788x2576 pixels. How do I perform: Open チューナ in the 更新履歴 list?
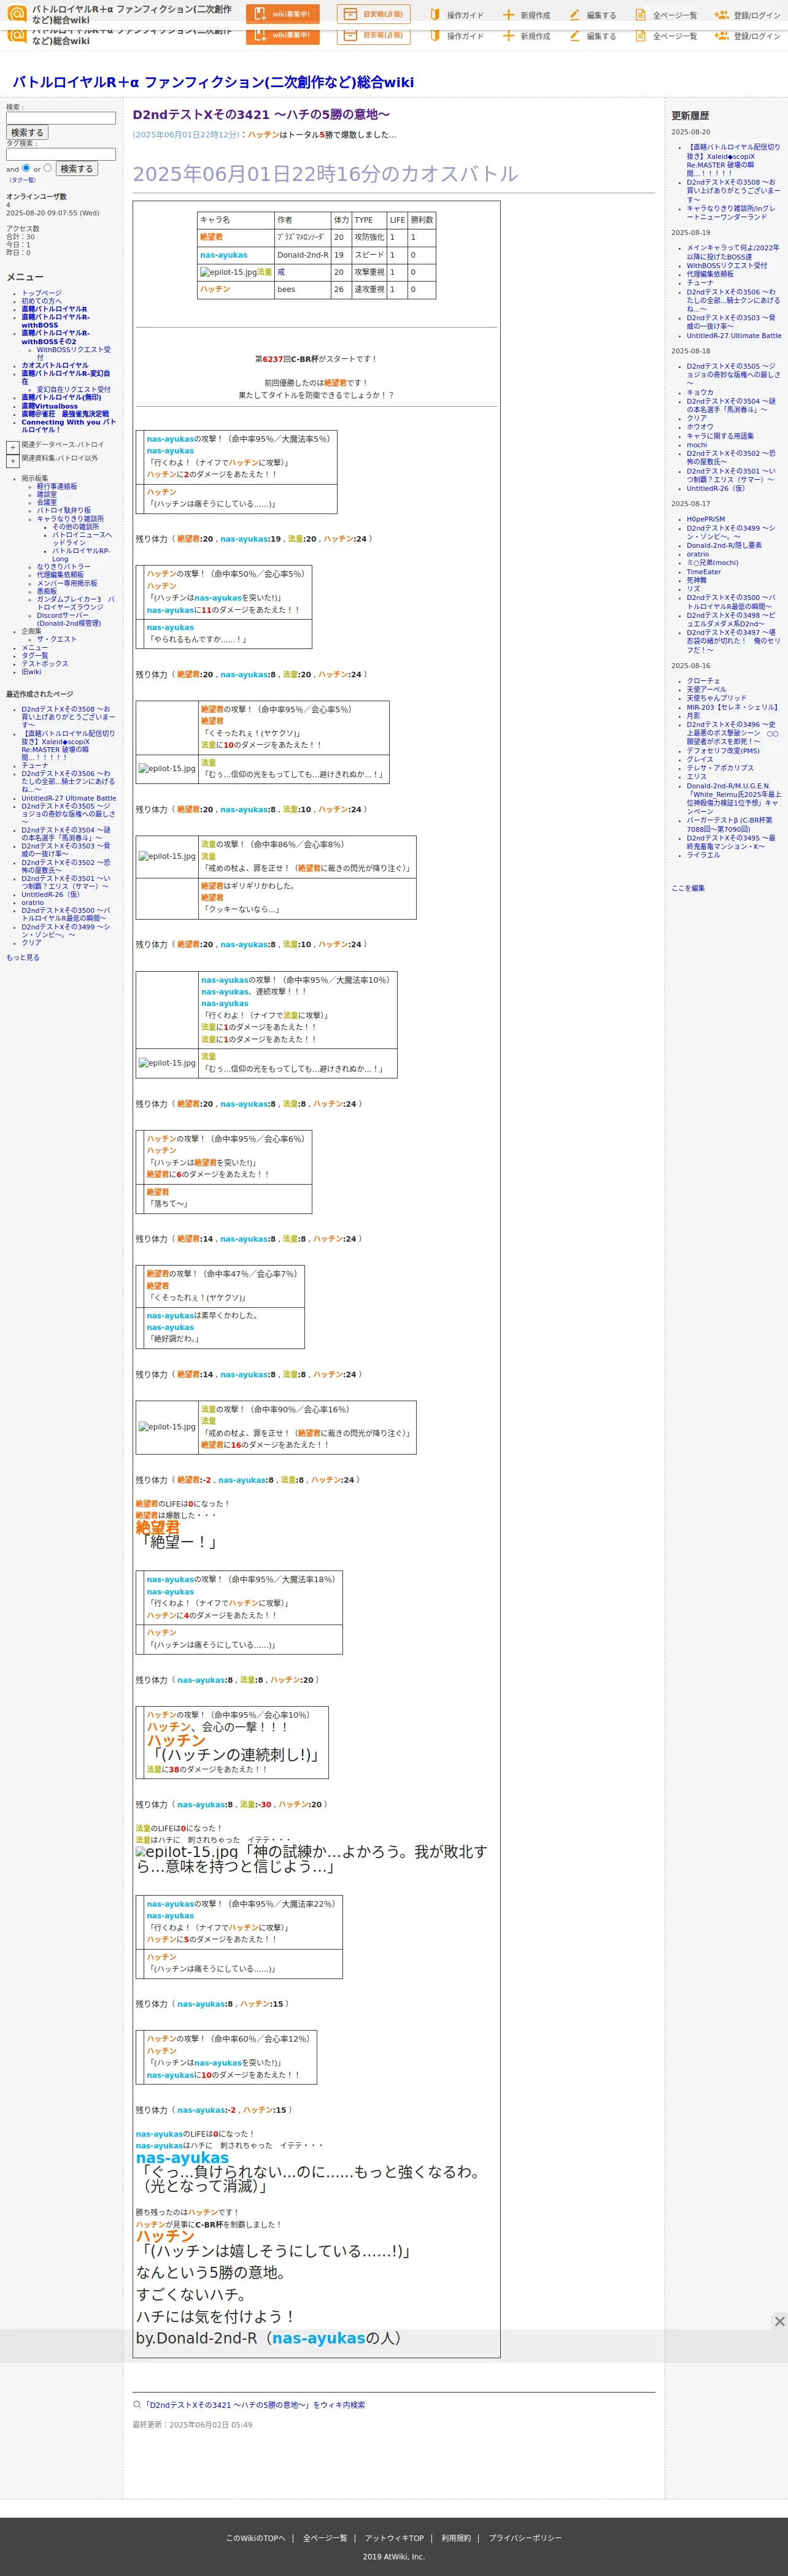click(700, 283)
